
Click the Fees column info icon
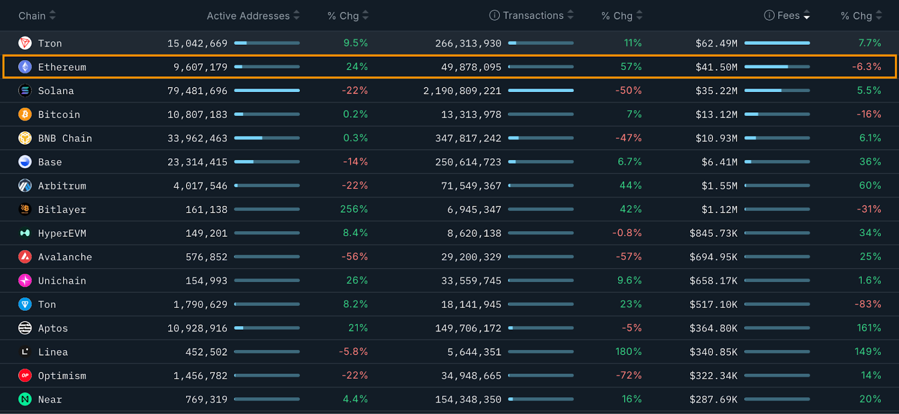point(769,16)
